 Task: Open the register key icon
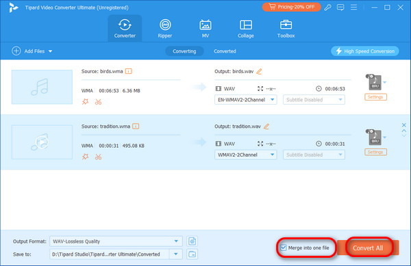327,8
